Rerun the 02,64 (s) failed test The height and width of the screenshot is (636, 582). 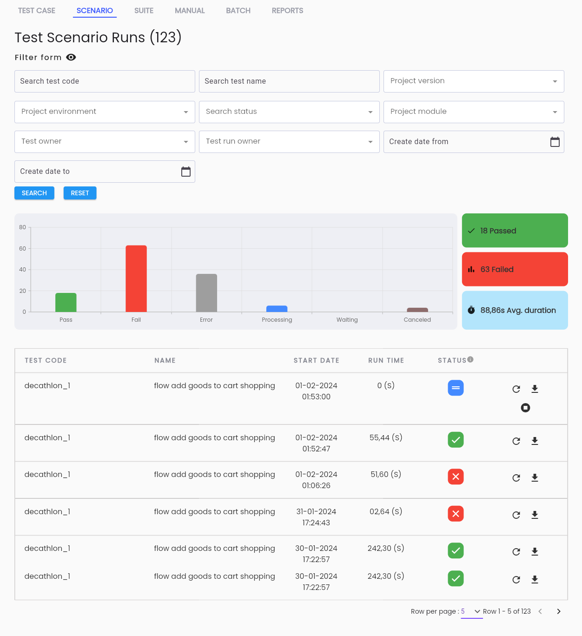pyautogui.click(x=516, y=515)
